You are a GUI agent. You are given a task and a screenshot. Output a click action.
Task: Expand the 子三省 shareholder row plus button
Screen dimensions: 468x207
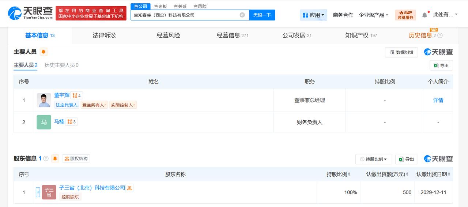[x=38, y=192]
